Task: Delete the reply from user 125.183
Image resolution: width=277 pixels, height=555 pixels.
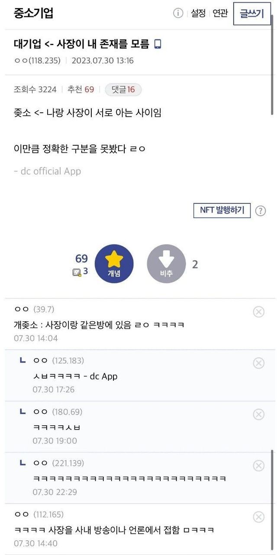Action: click(x=258, y=363)
